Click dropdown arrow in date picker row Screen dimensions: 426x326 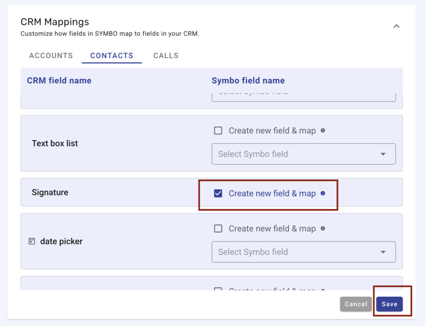pos(383,252)
